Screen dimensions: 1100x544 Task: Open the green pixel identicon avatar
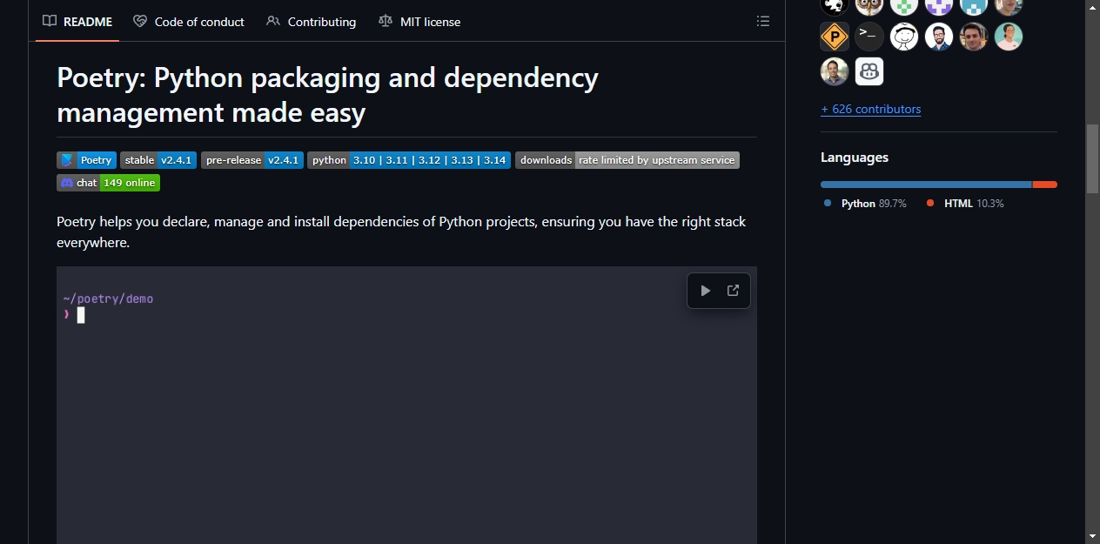904,6
